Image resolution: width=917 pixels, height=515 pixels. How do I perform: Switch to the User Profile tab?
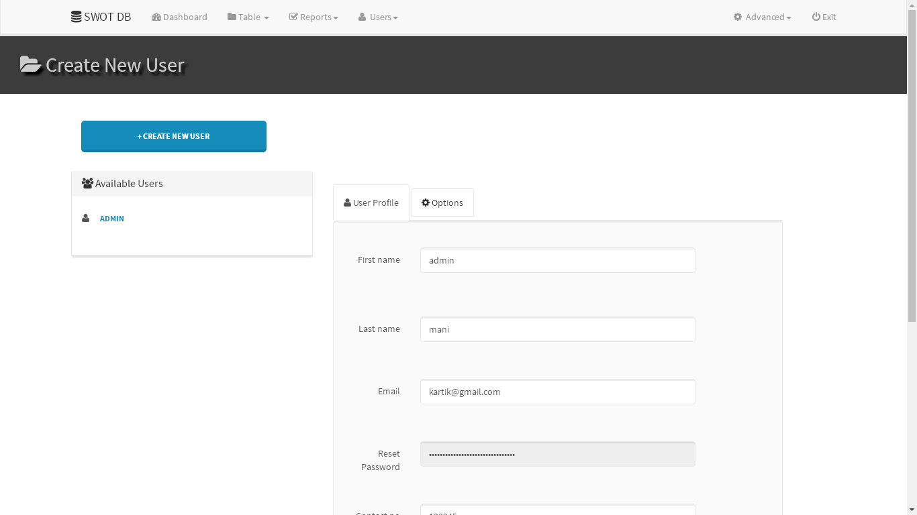371,203
